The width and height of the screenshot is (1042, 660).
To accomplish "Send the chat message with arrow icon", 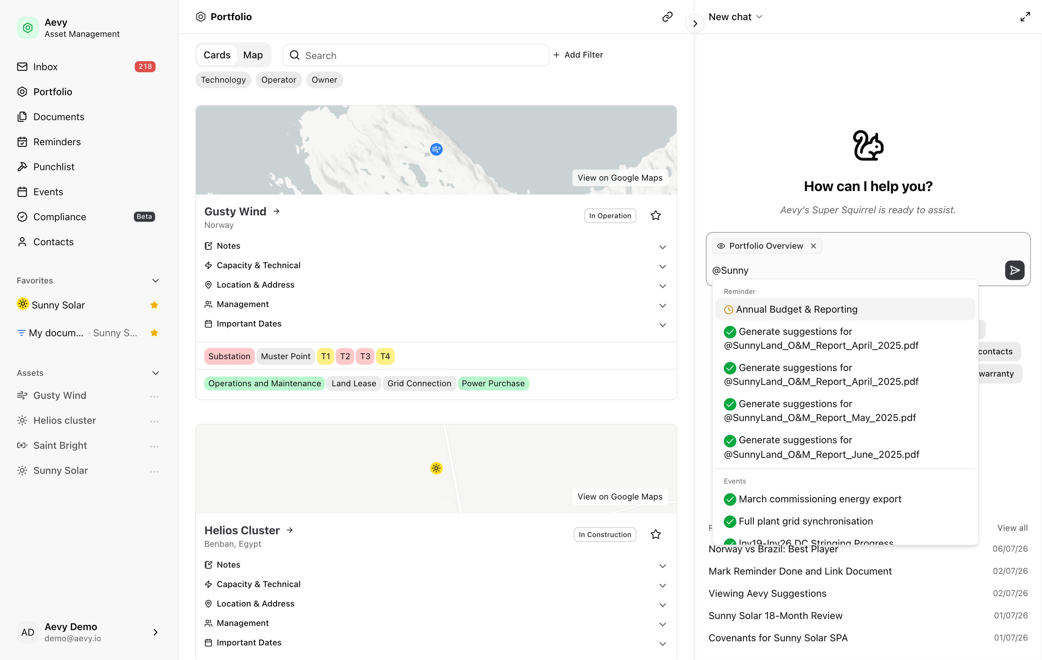I will (1014, 270).
